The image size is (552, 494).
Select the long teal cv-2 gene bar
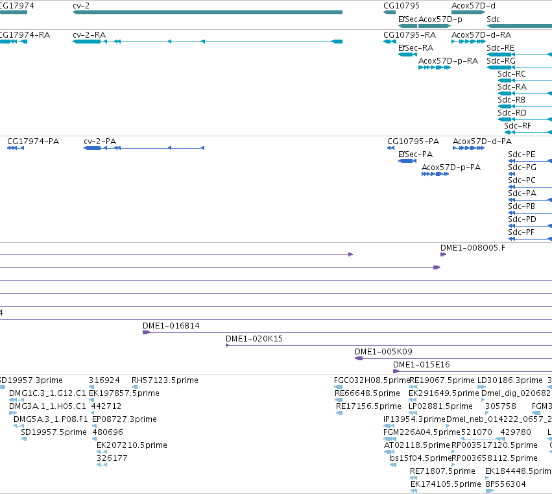pyautogui.click(x=208, y=12)
